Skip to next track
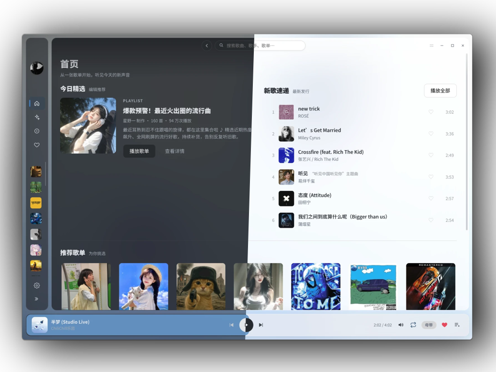496x372 pixels. click(261, 325)
